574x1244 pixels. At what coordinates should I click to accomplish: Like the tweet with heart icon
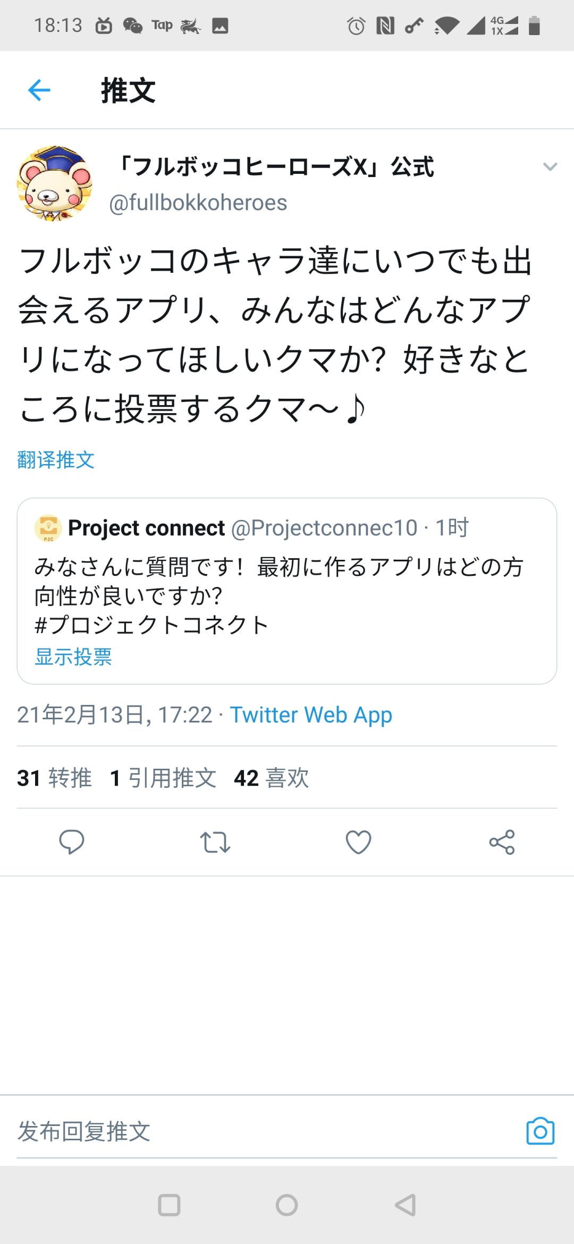click(x=359, y=842)
